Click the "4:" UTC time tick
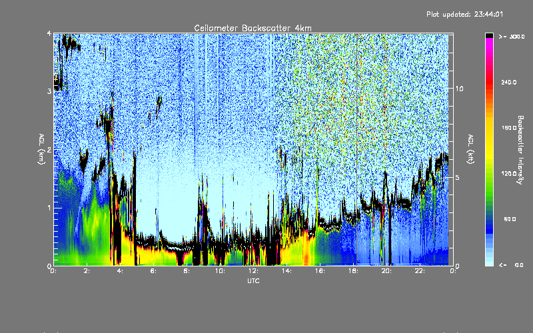 (x=121, y=271)
